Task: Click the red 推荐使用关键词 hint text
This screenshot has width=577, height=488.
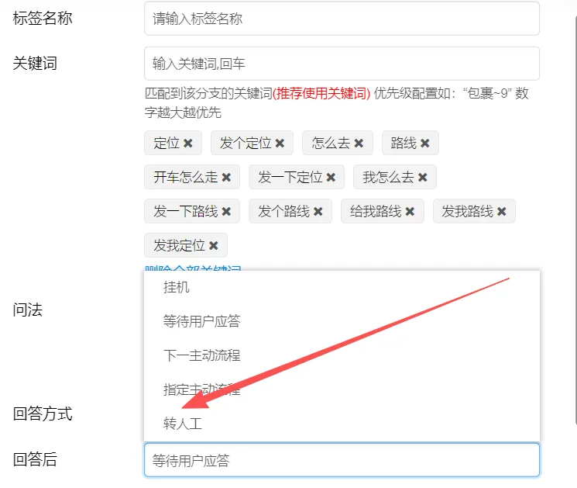Action: (321, 93)
